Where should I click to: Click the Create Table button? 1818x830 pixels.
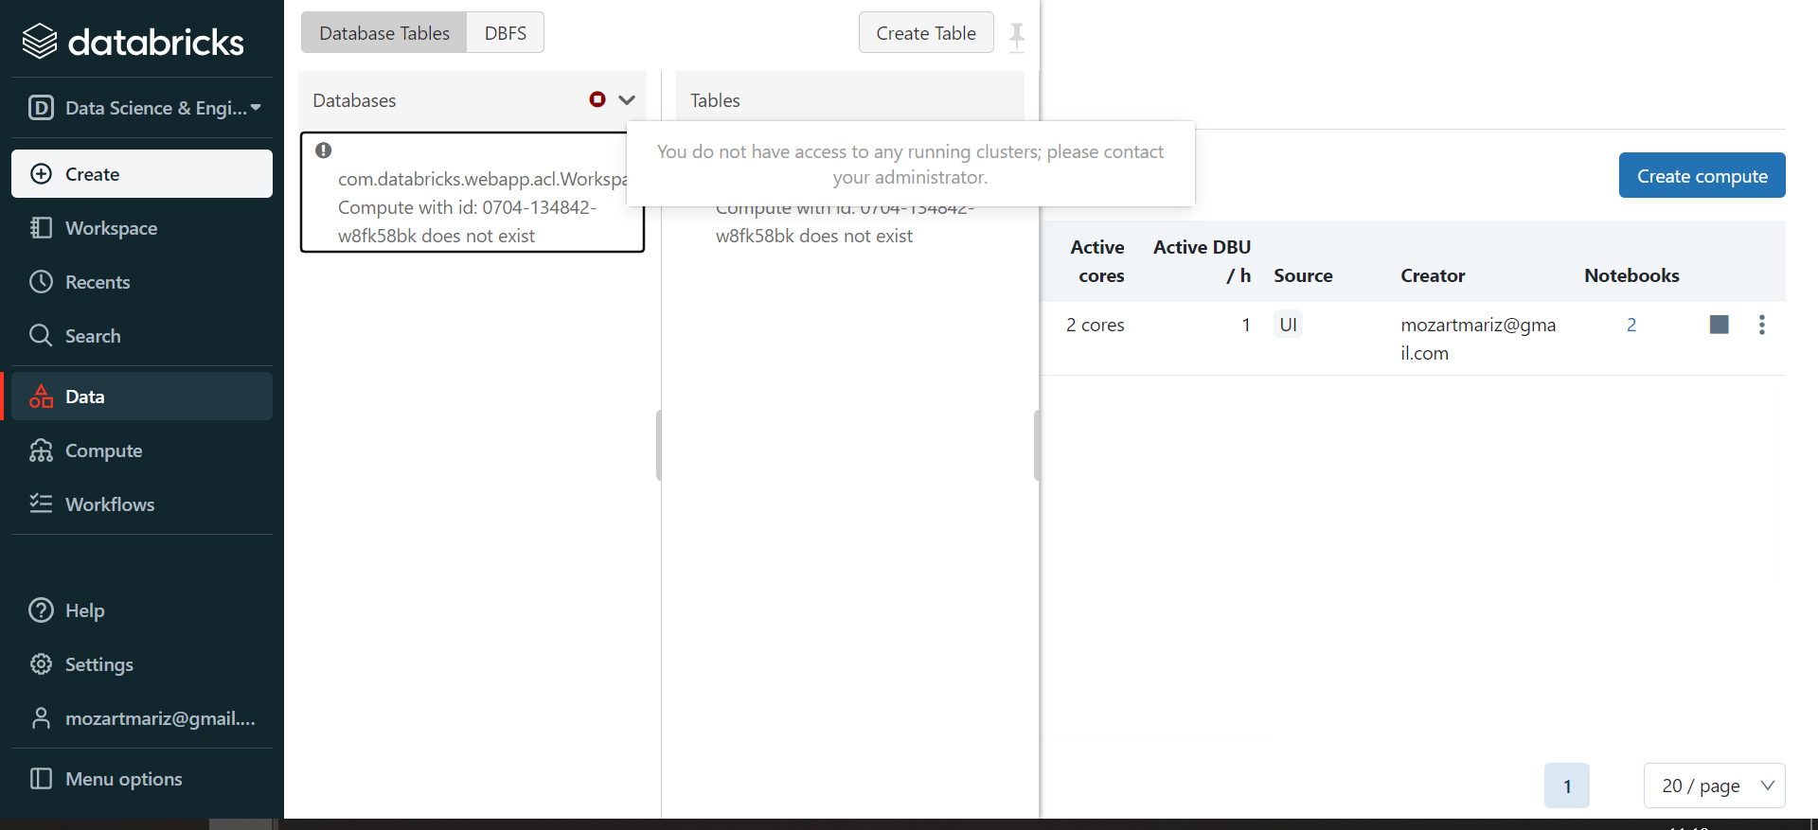click(x=925, y=33)
